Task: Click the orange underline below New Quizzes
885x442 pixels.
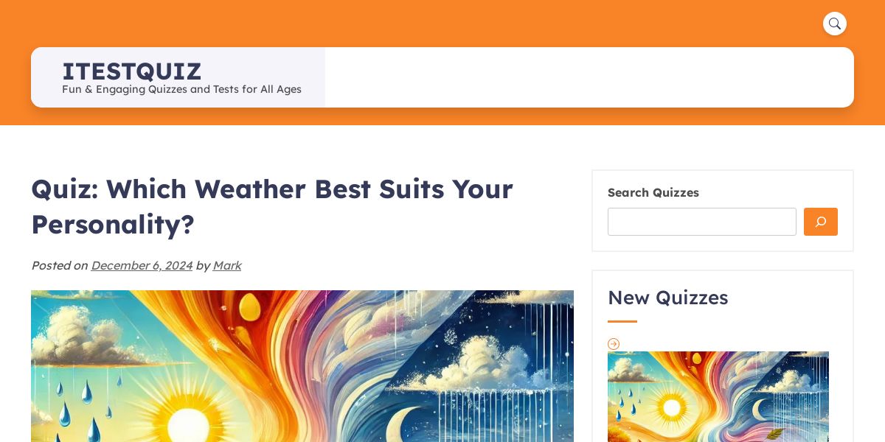Action: 622,321
